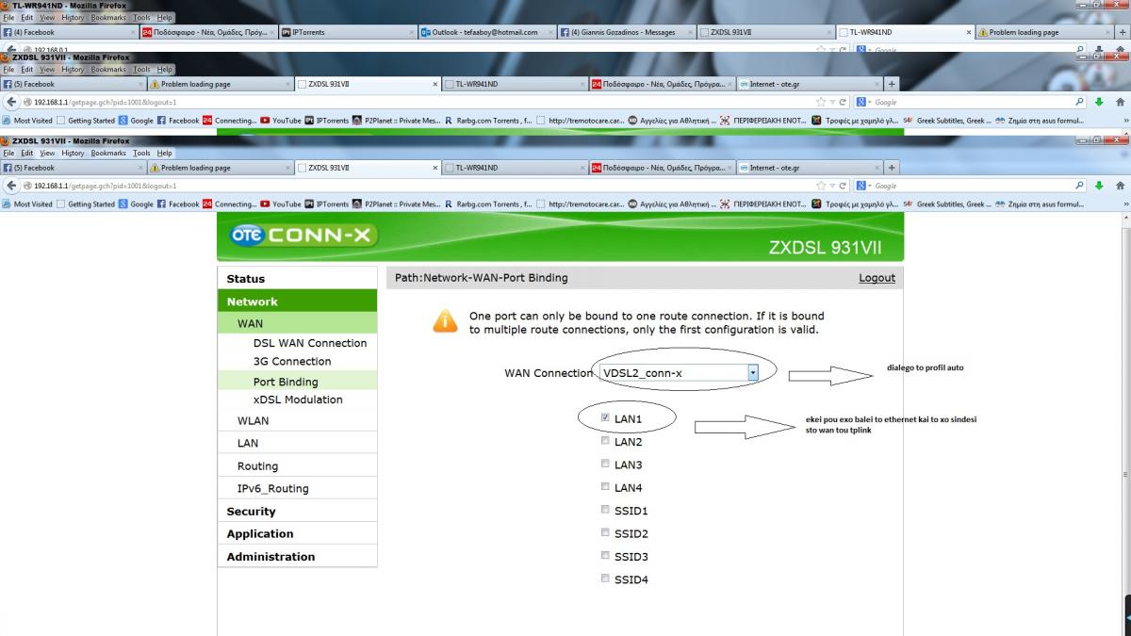Open the WAN Connection dropdown showing VDSL2_conn-x

click(679, 373)
